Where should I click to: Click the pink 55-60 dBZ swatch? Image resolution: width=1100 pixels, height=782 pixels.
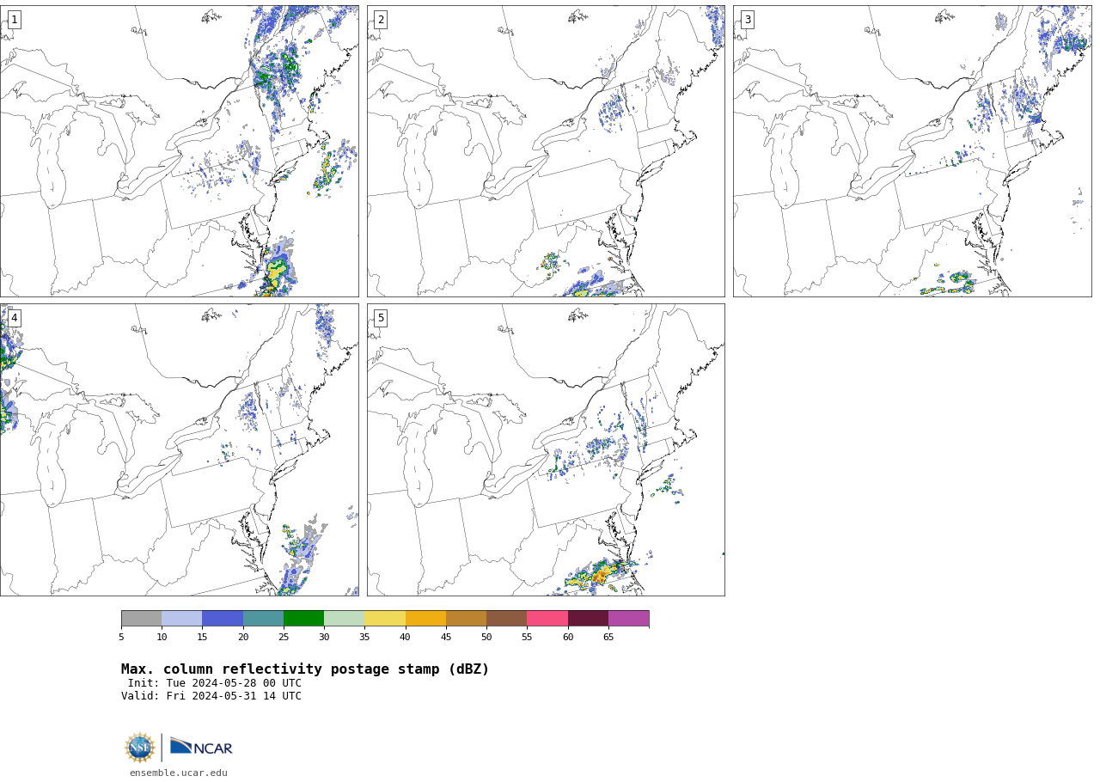pyautogui.click(x=547, y=619)
